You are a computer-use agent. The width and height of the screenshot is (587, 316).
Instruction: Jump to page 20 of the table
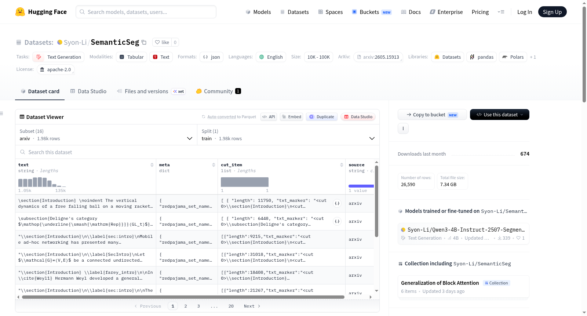pyautogui.click(x=231, y=306)
